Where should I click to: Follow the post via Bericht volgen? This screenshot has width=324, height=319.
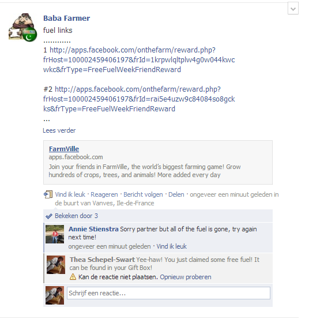point(143,194)
